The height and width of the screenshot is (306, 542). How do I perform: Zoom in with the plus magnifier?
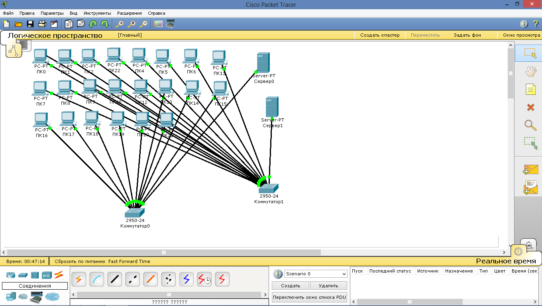(119, 24)
